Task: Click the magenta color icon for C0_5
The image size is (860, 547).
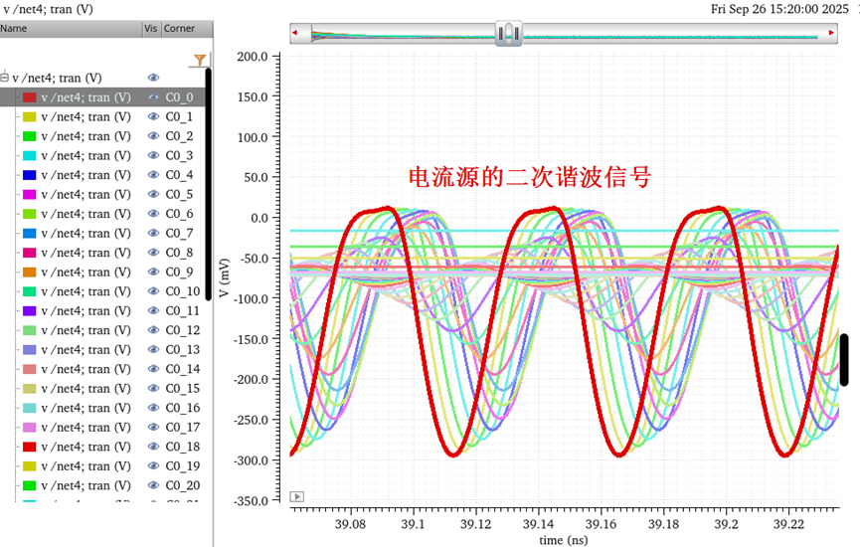Action: pyautogui.click(x=29, y=195)
